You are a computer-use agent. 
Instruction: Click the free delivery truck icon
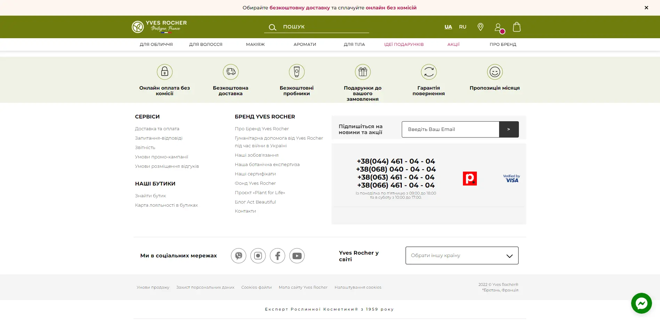point(231,72)
